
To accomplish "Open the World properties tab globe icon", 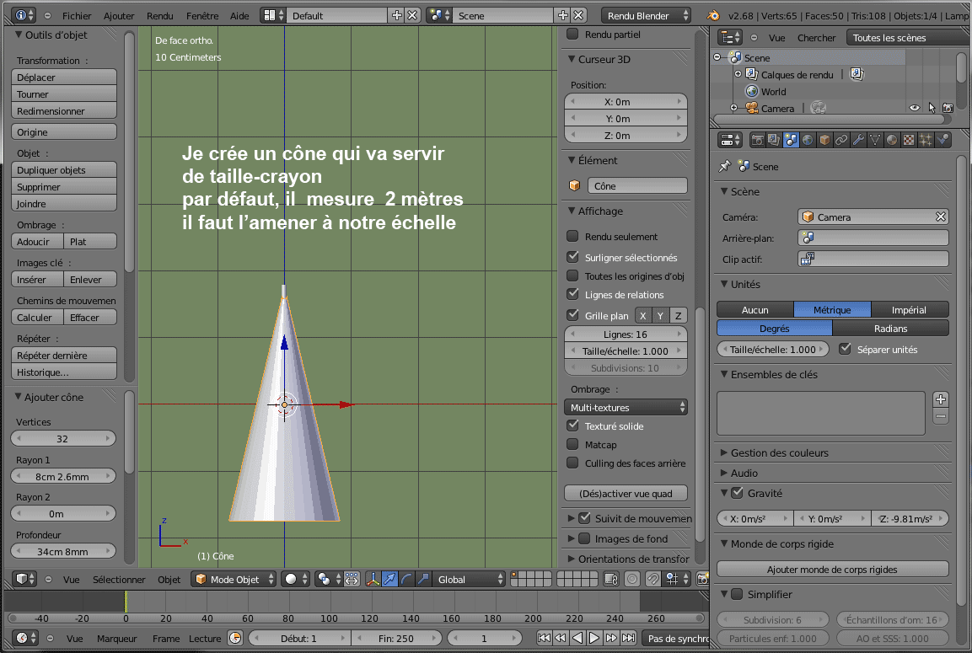I will (x=808, y=140).
